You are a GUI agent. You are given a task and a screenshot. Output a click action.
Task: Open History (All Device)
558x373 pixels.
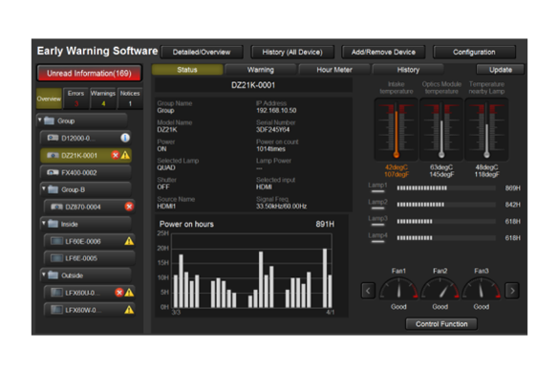tap(292, 52)
